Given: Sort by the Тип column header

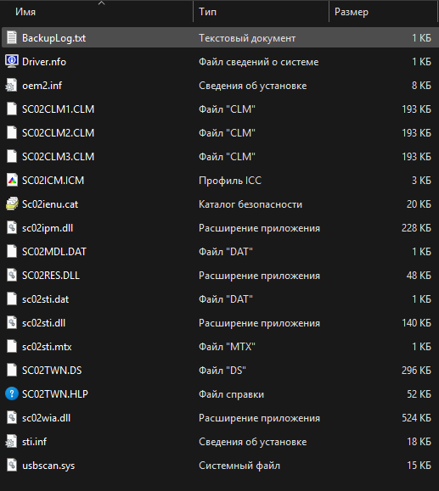Looking at the screenshot, I should pos(207,12).
